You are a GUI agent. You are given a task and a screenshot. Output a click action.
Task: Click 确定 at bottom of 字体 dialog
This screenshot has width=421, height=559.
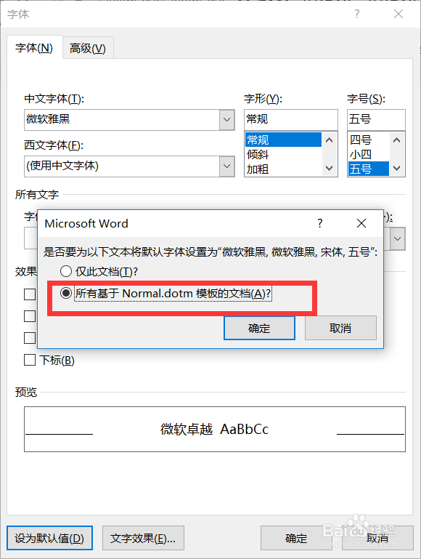[296, 538]
